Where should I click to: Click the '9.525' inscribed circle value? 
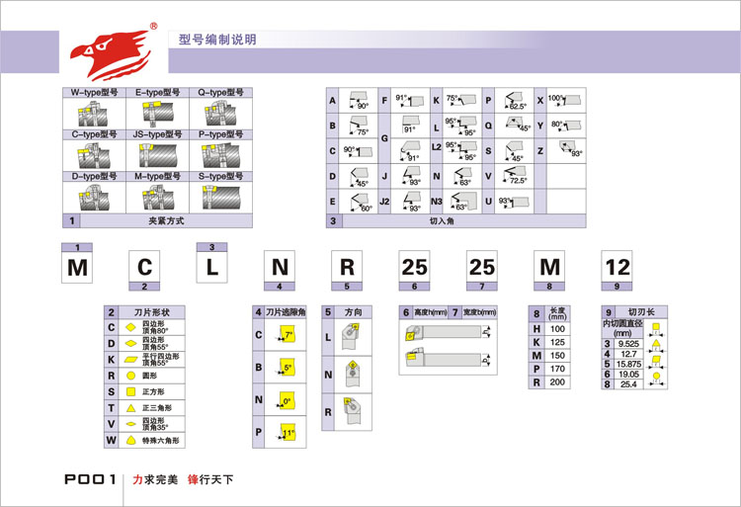point(628,344)
